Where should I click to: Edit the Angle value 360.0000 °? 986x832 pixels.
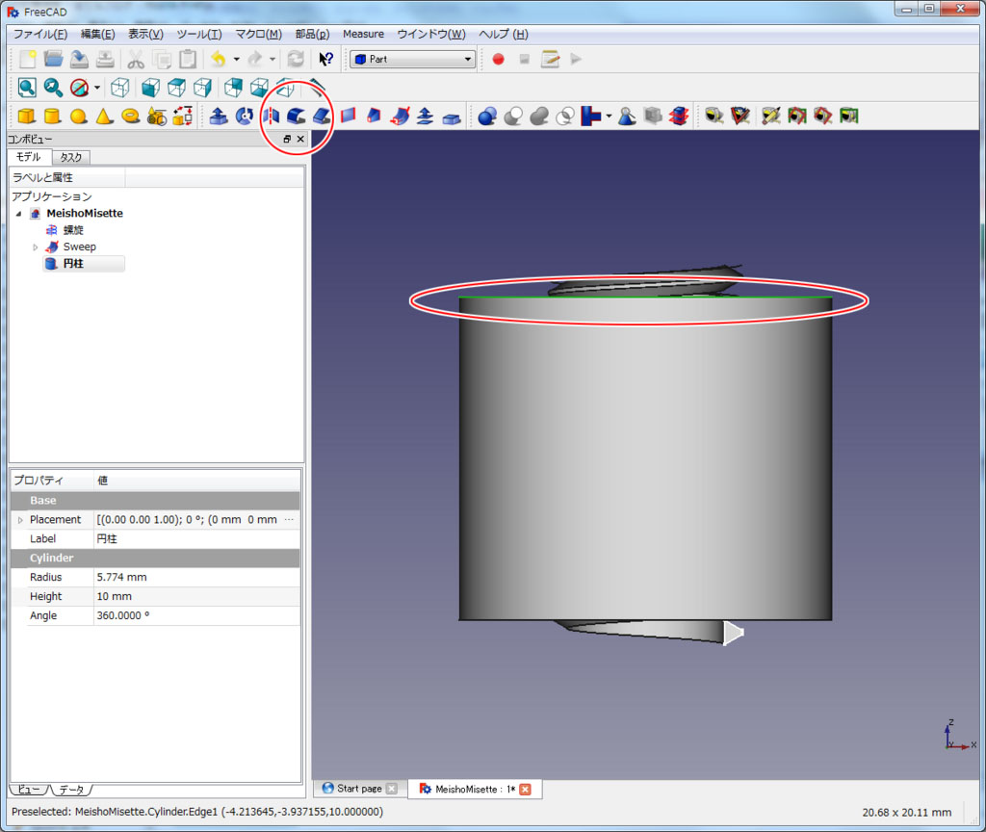pos(196,615)
